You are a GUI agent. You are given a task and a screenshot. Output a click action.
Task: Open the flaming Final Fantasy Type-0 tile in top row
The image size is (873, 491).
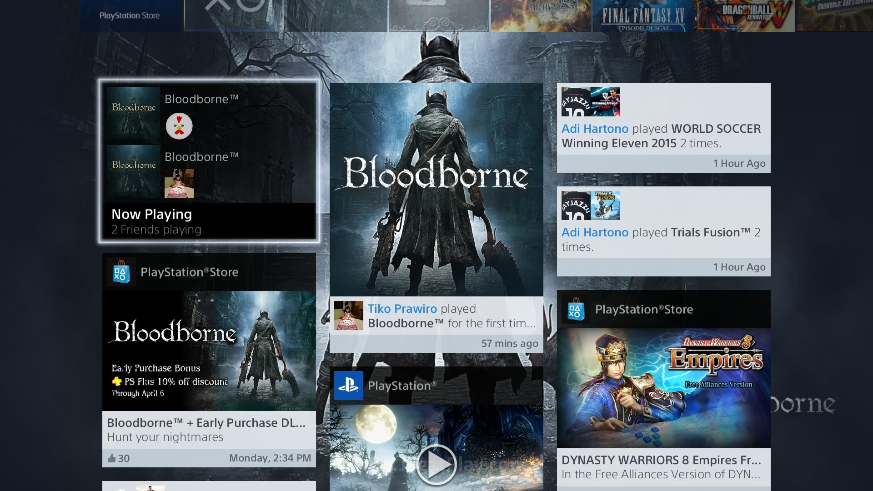[x=541, y=15]
